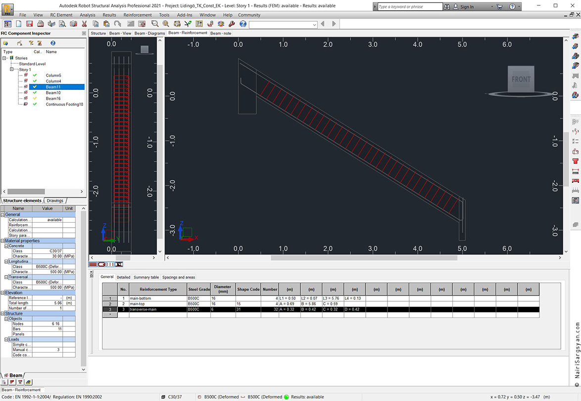Collapse the Story 1 tree node
The width and height of the screenshot is (581, 401).
coord(12,69)
